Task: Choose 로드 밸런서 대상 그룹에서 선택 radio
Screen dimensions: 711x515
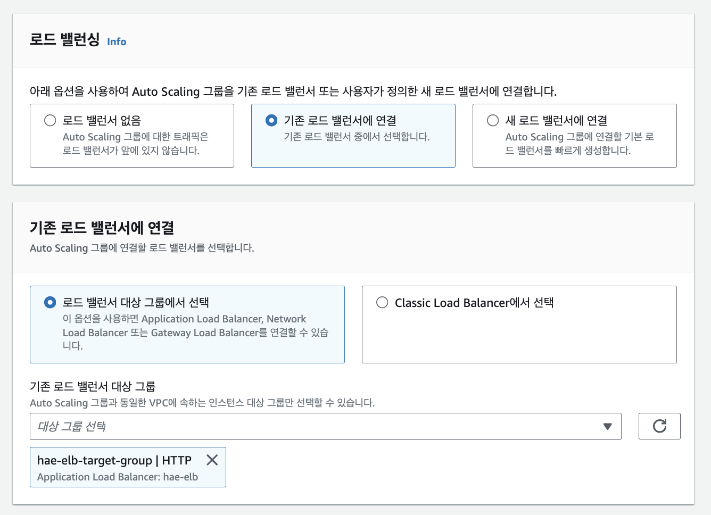Action: point(50,302)
